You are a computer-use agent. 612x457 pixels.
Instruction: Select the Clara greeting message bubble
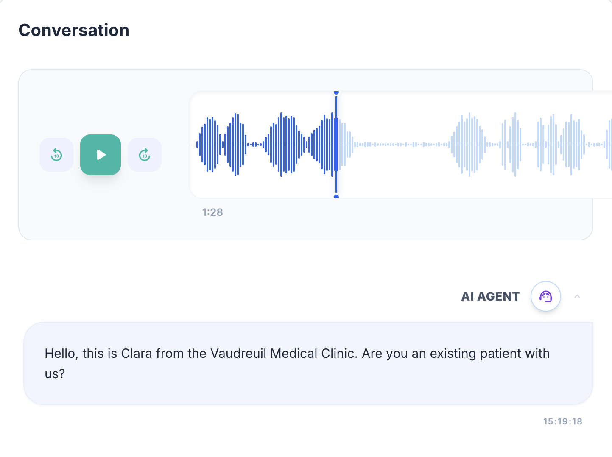[308, 363]
